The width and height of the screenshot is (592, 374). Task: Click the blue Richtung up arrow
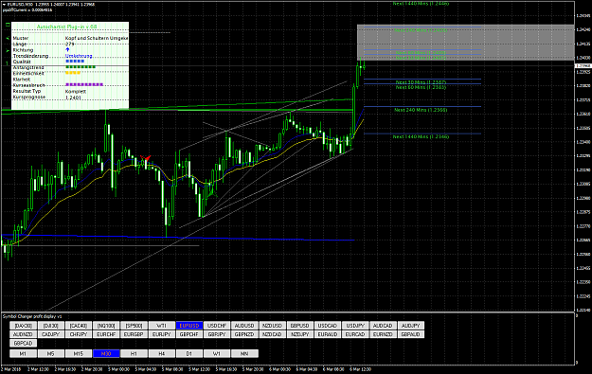pos(67,50)
